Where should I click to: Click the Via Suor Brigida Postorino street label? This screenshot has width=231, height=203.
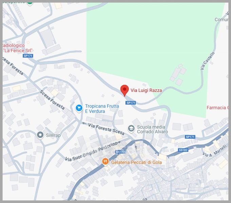[x=93, y=151]
